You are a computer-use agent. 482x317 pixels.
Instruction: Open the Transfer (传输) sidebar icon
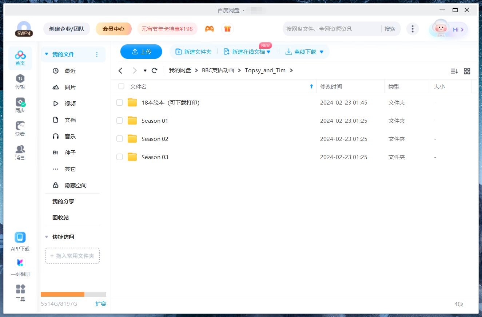click(20, 81)
